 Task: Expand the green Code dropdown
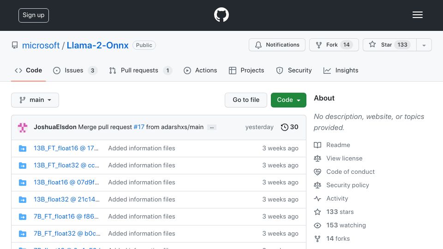tap(288, 100)
